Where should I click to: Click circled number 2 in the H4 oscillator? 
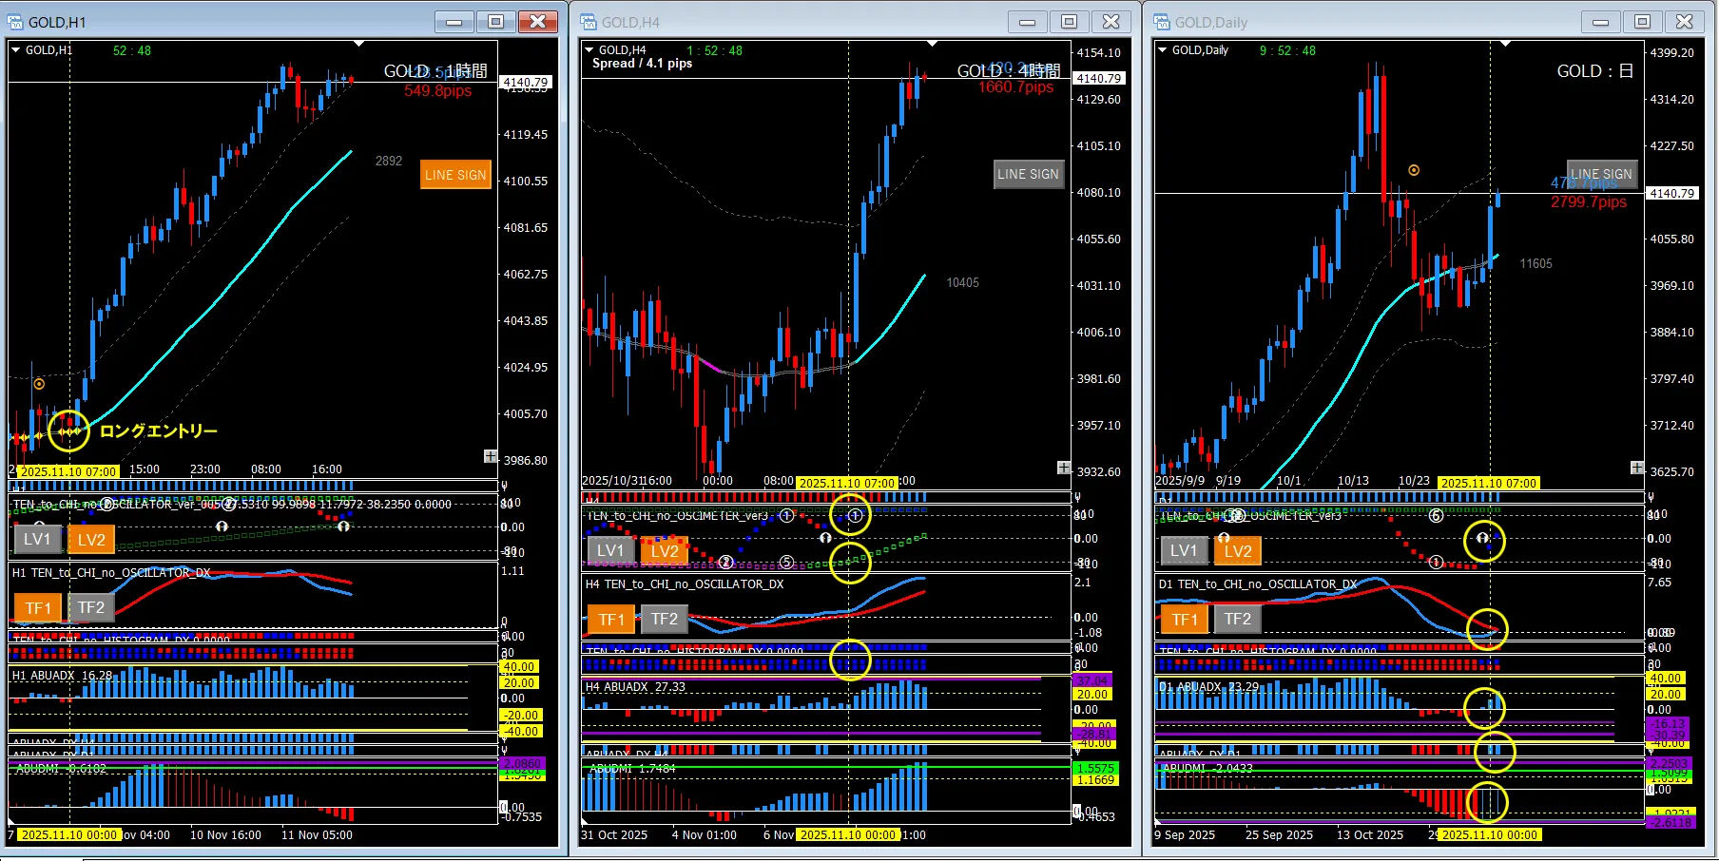click(725, 563)
